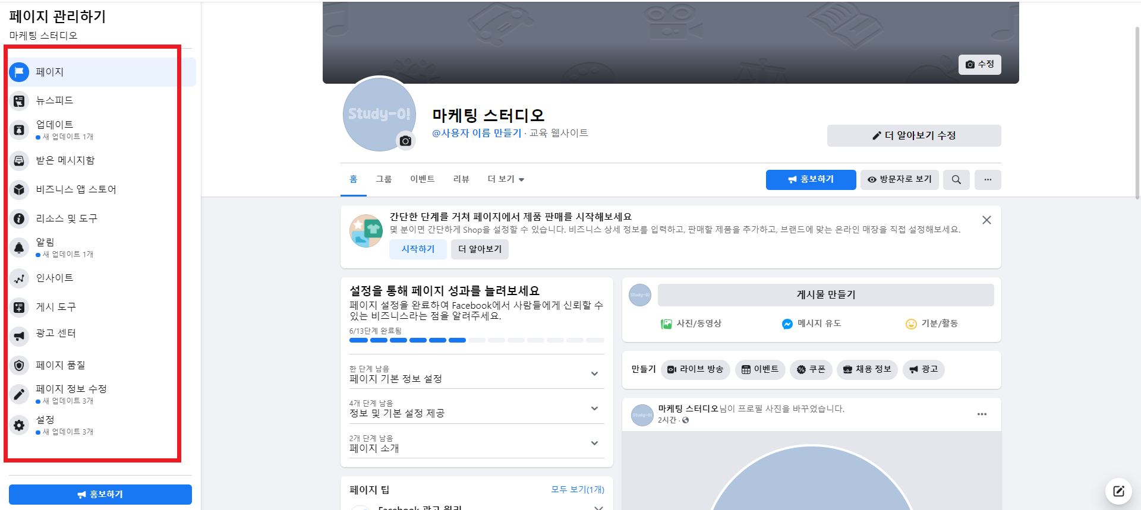The image size is (1141, 510).
Task: Select 메시지 유도 post option
Action: coord(812,324)
